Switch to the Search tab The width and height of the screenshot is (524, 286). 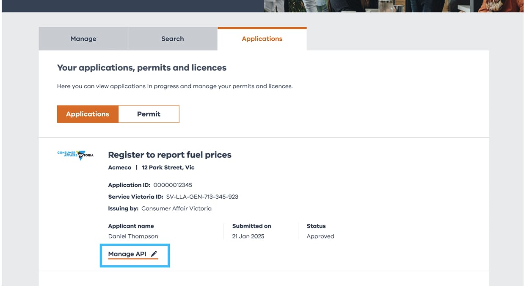172,39
